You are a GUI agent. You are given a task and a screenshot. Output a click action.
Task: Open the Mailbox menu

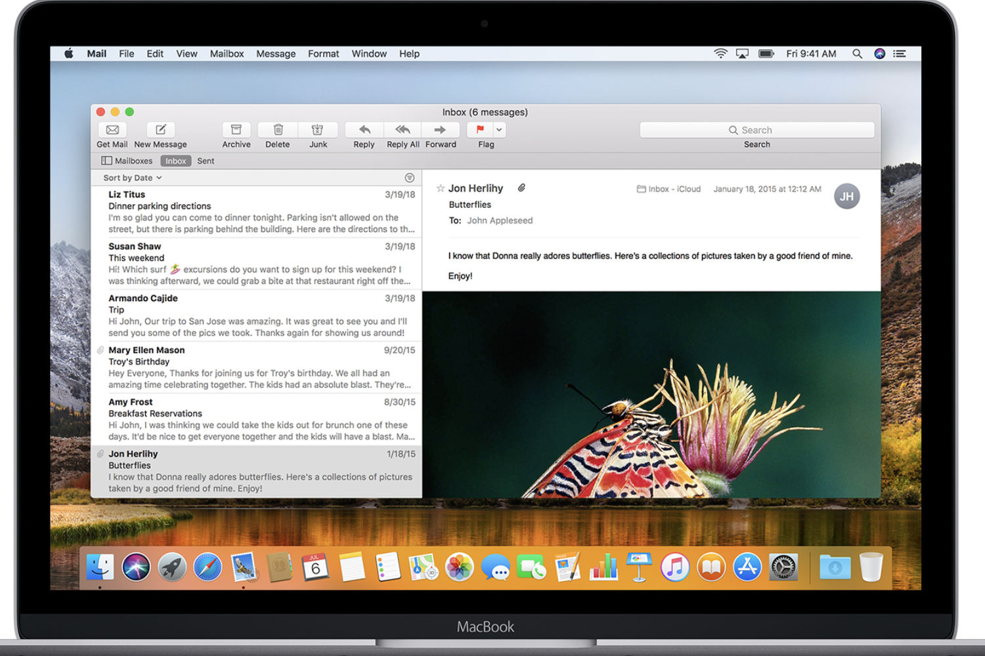tap(227, 54)
